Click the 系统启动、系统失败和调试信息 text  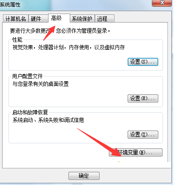[x=48, y=120]
